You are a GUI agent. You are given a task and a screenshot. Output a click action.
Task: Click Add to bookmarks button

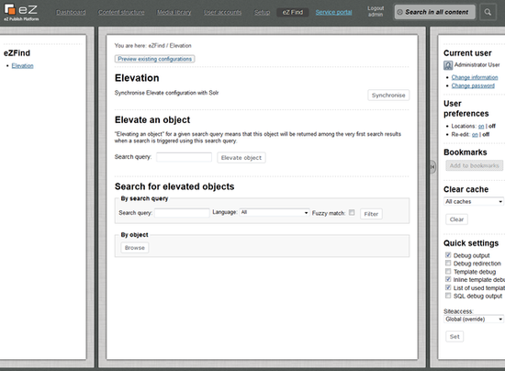(474, 165)
